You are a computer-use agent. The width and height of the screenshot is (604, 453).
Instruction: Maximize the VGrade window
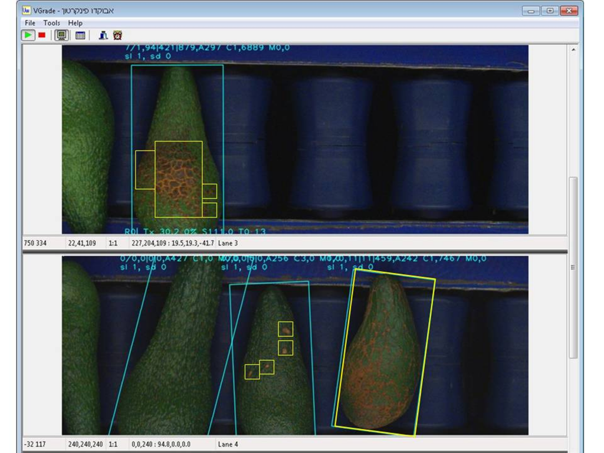(550, 11)
